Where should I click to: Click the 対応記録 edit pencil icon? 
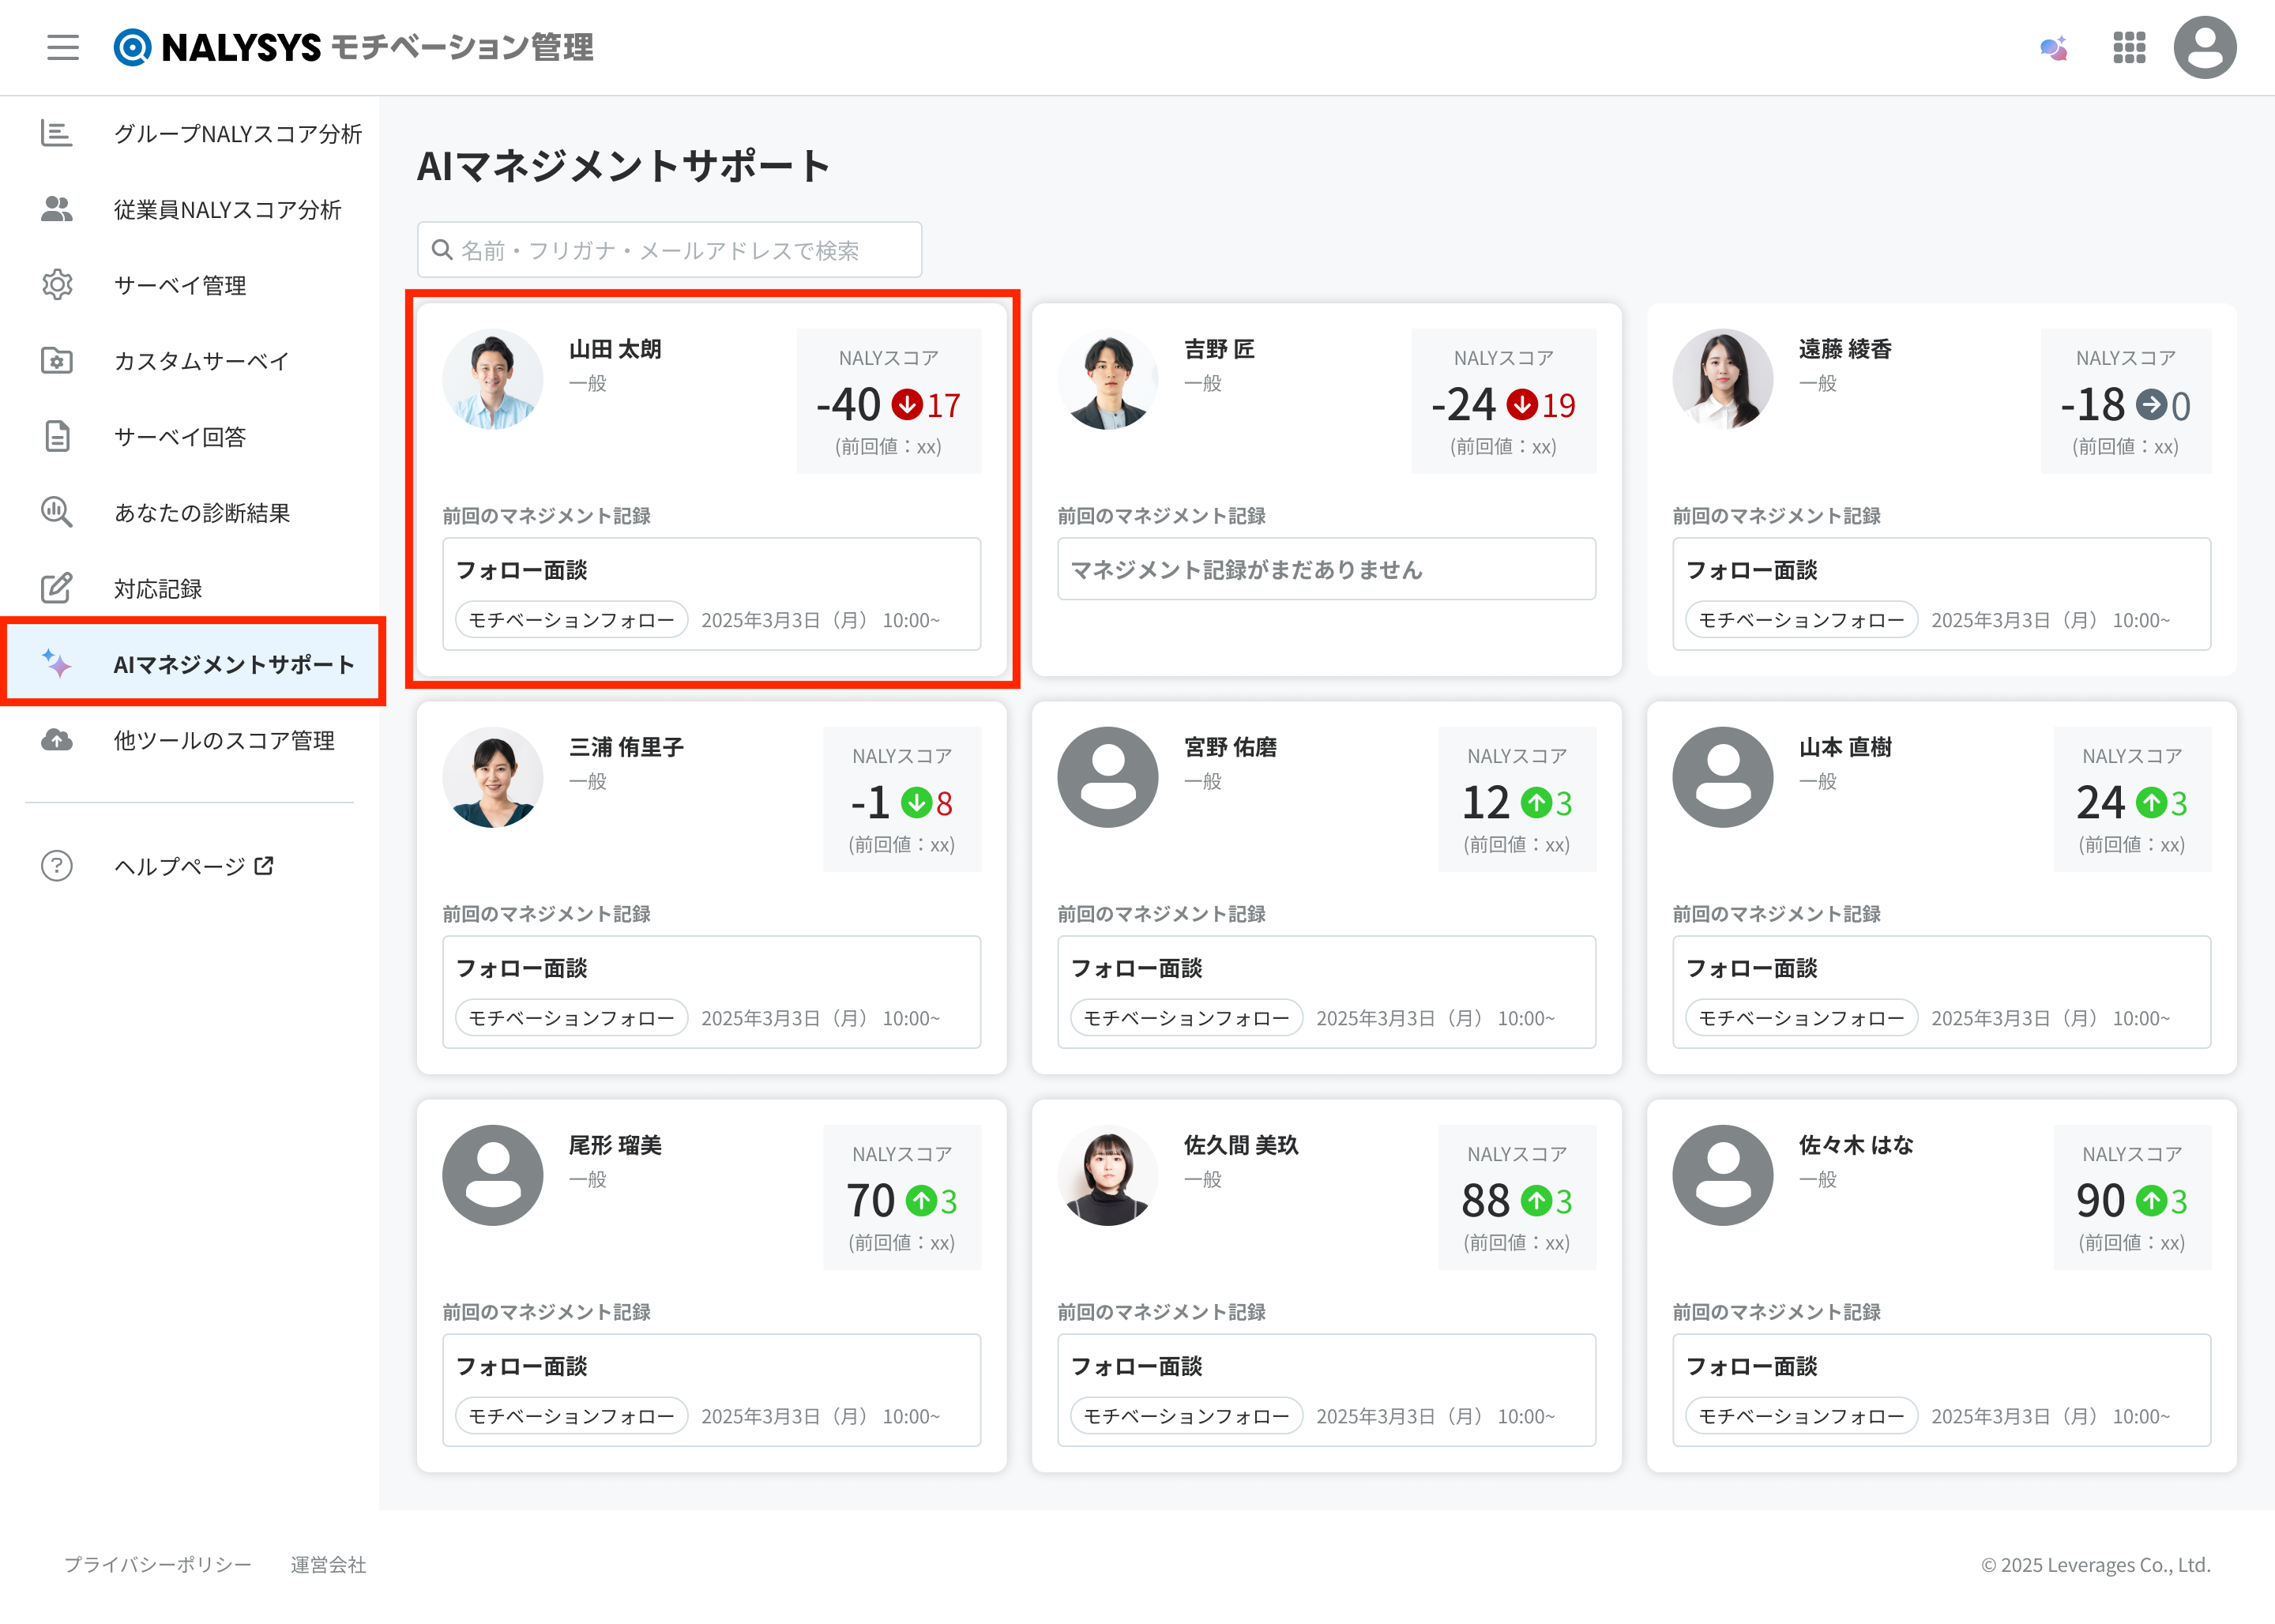click(56, 588)
